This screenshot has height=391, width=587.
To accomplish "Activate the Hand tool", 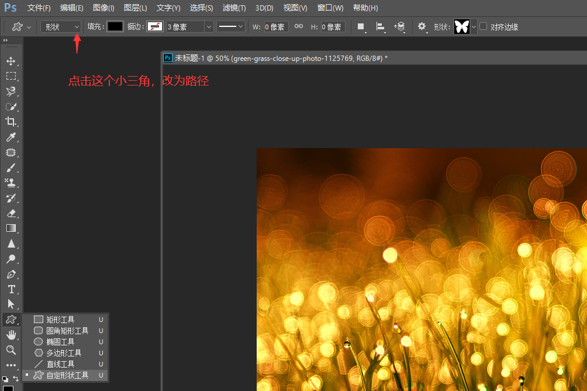I will pyautogui.click(x=11, y=335).
